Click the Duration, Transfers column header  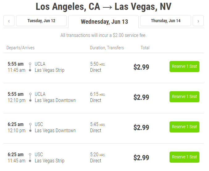107,48
